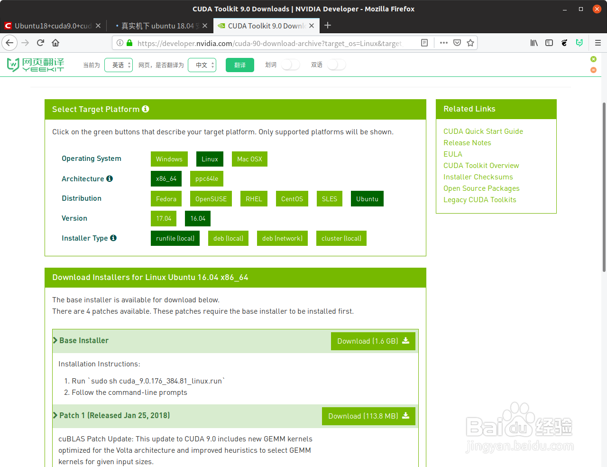Open Release Notes link

[467, 143]
